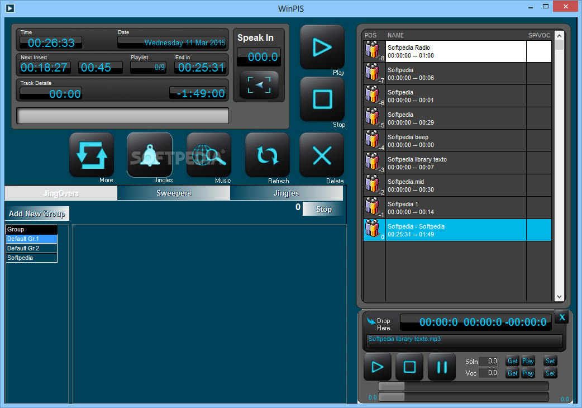Select the JingOvers tab

tap(61, 193)
